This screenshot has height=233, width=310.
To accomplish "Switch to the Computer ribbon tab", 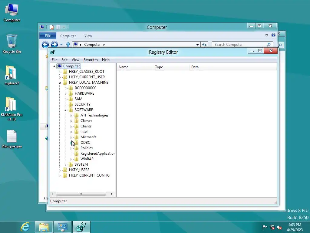I will [68, 36].
